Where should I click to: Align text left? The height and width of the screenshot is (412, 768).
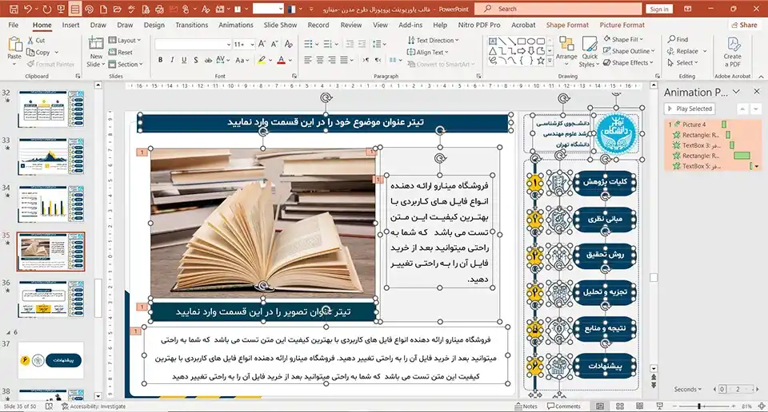(x=307, y=60)
